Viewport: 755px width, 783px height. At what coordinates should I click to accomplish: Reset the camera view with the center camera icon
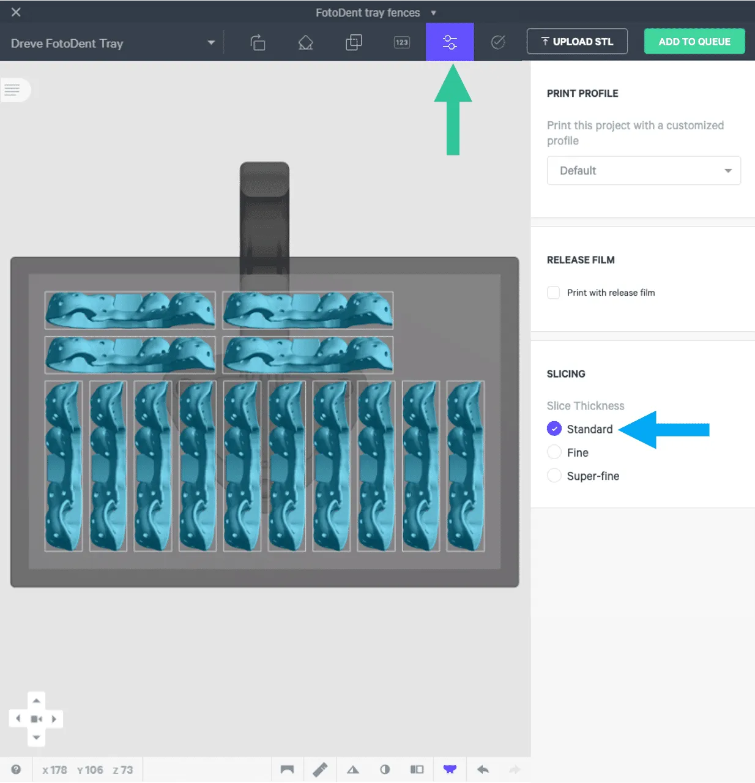[x=37, y=719]
